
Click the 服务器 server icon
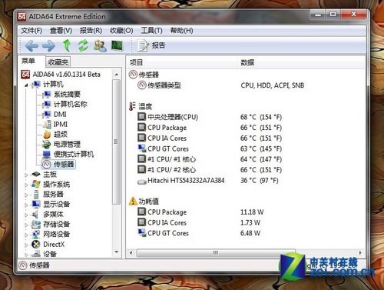pyautogui.click(x=36, y=195)
